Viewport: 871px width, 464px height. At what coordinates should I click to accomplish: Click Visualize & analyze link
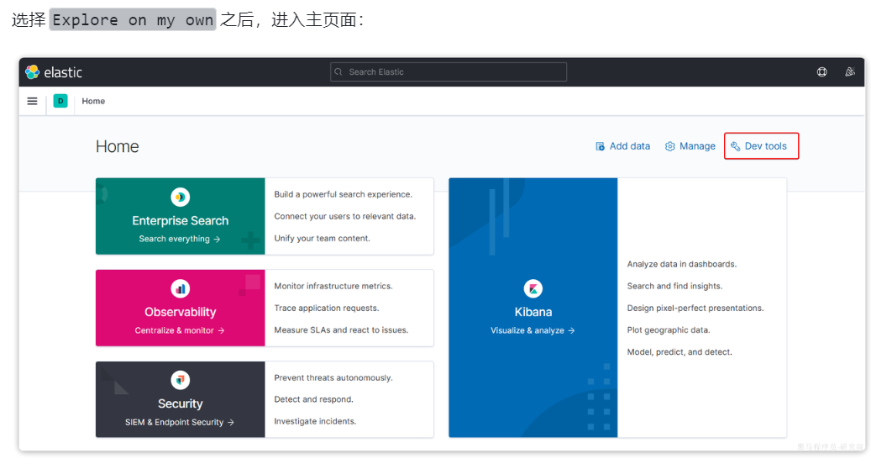533,330
